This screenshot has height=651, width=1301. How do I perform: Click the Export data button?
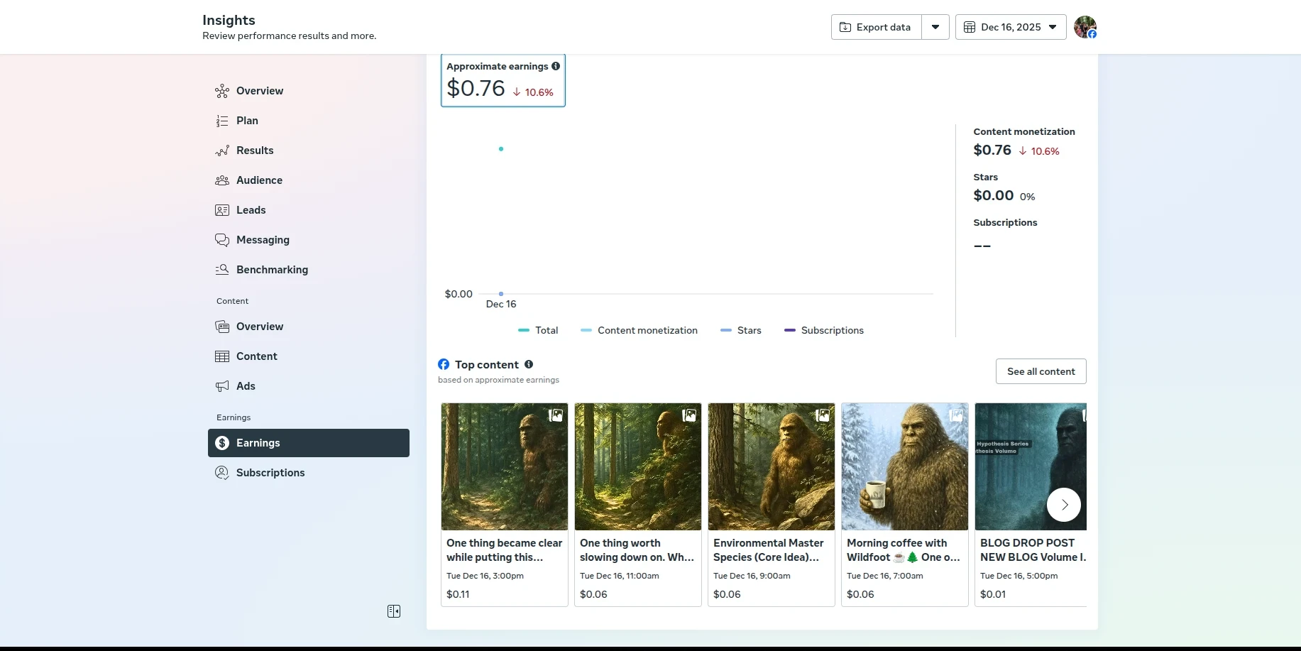877,27
